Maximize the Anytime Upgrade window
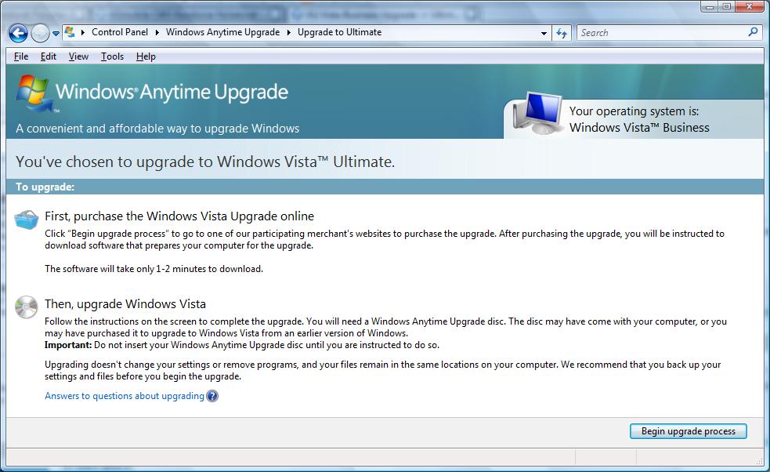Screen dimensions: 770x472 (726, 7)
